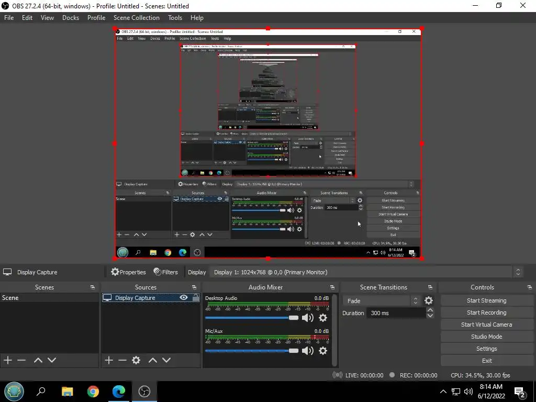
Task: Move the scene down in Scenes list
Action: pos(52,360)
